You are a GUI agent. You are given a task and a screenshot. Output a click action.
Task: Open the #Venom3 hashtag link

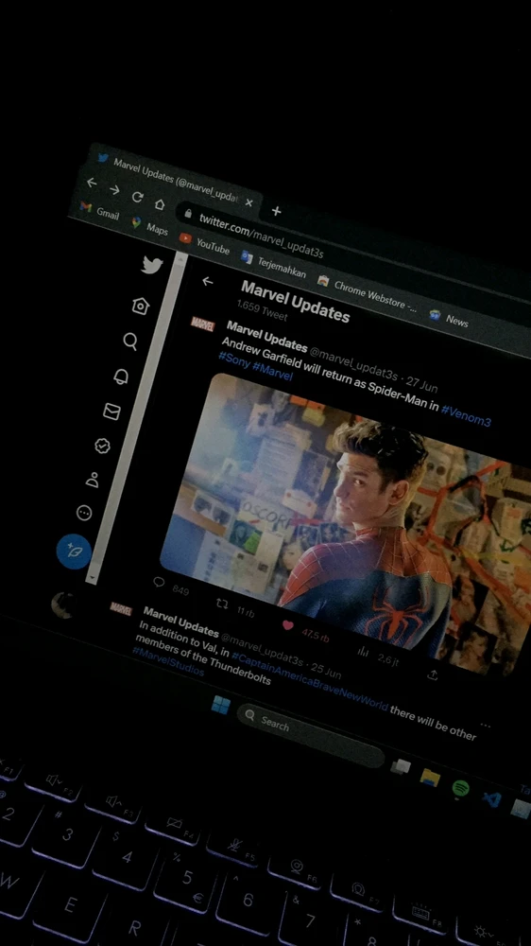coord(466,414)
